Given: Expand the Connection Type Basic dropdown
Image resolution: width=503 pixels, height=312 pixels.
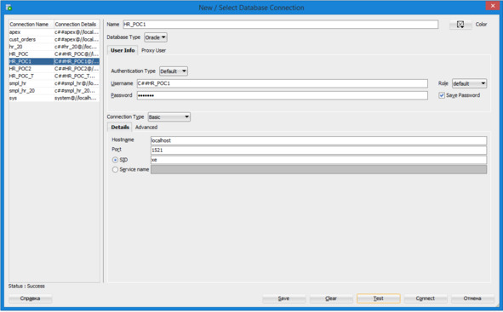Looking at the screenshot, I should (169, 117).
